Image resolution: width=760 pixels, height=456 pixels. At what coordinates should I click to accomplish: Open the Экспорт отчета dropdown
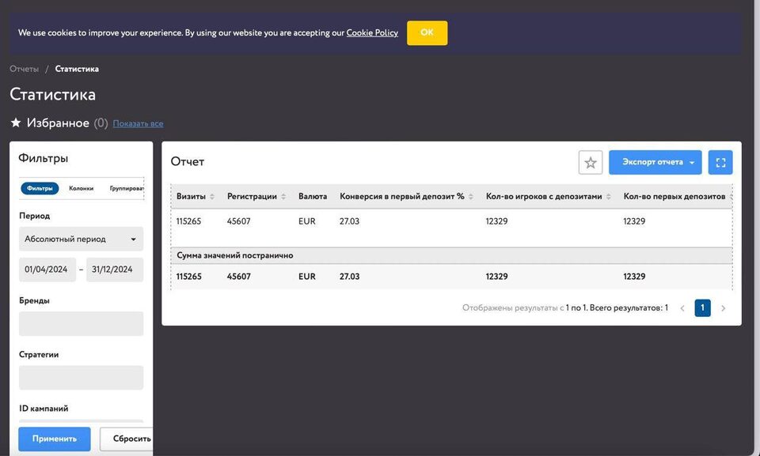(x=655, y=162)
